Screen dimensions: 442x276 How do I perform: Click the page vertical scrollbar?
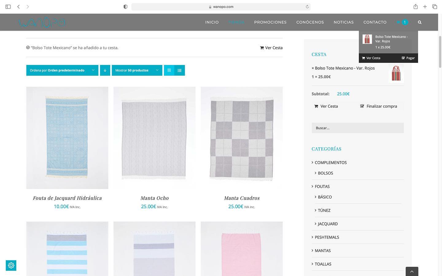click(440, 52)
